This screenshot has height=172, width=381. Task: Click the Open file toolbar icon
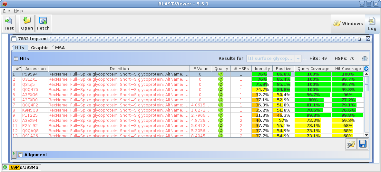click(x=27, y=23)
